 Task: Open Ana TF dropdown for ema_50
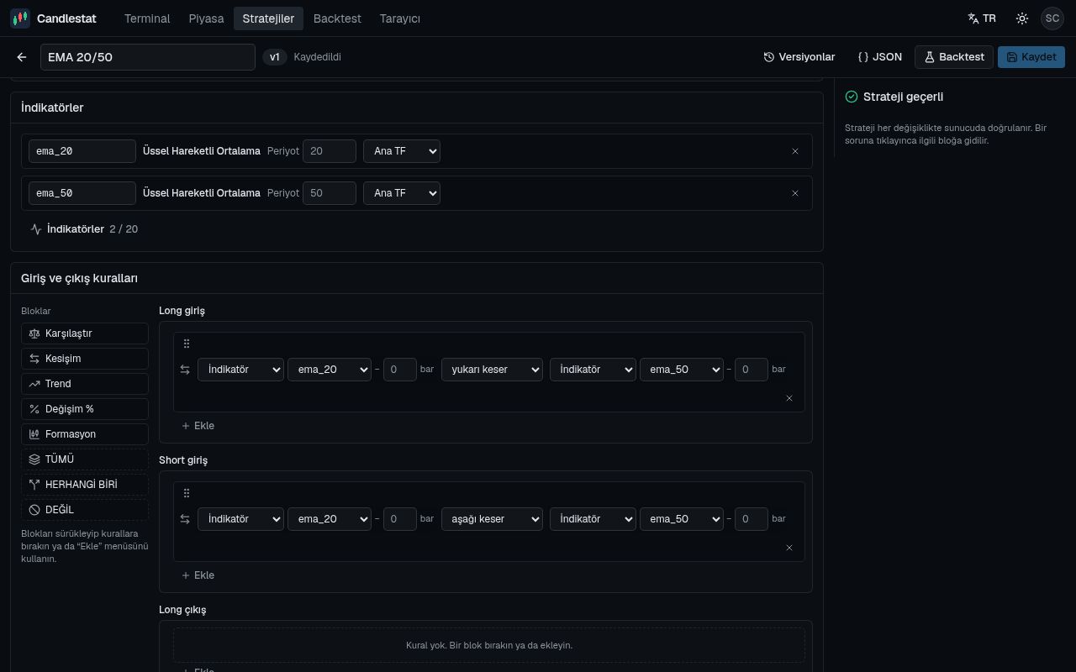click(x=402, y=193)
